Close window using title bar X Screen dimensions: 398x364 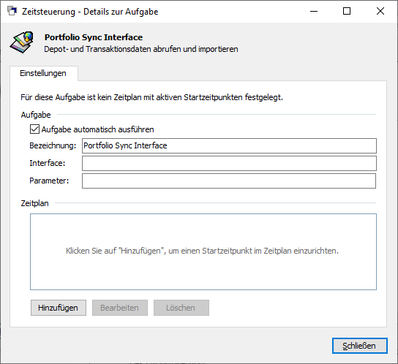click(380, 11)
